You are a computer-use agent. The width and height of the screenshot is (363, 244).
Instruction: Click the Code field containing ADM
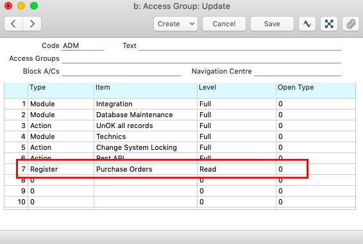[83, 46]
